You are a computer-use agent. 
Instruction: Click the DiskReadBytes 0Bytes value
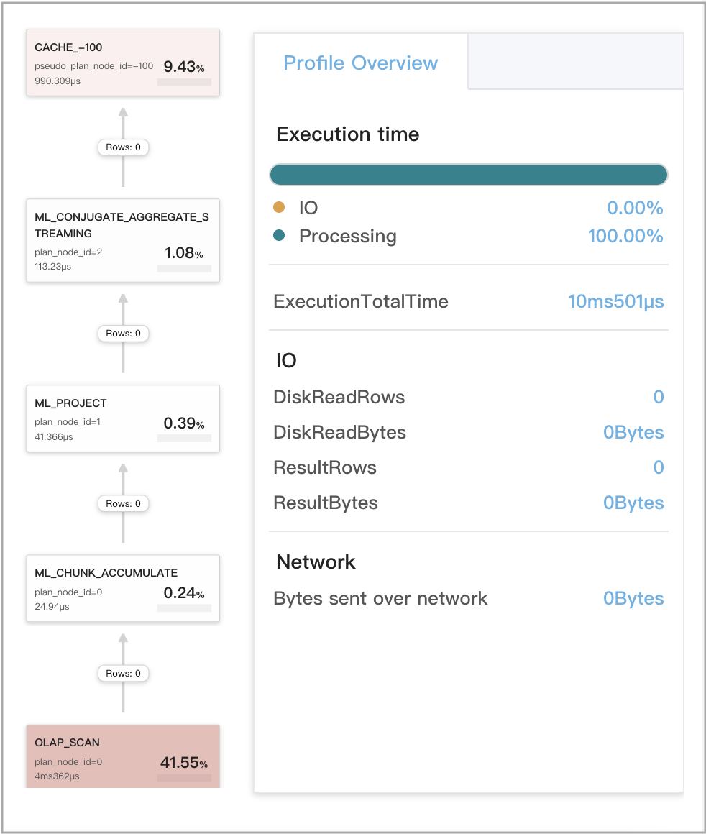(633, 431)
